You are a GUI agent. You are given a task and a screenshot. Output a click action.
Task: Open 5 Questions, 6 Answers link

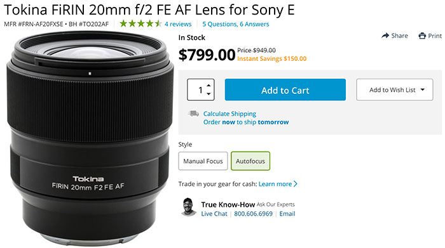[x=236, y=24]
